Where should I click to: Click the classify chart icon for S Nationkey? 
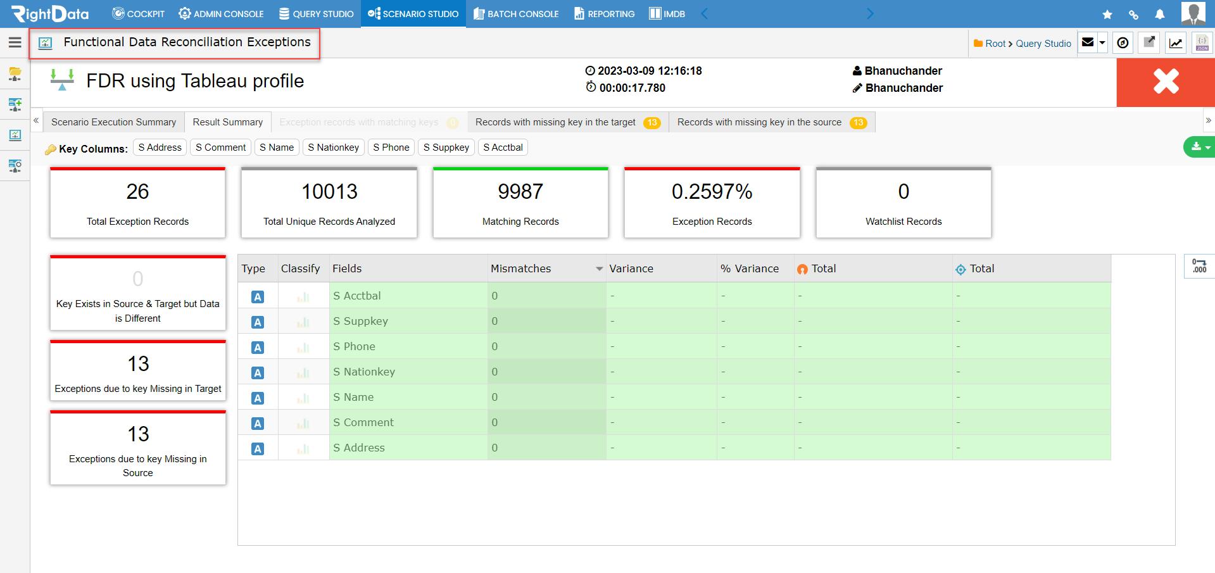click(x=303, y=372)
